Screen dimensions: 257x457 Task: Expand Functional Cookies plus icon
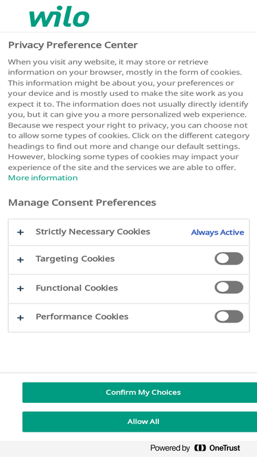point(20,288)
